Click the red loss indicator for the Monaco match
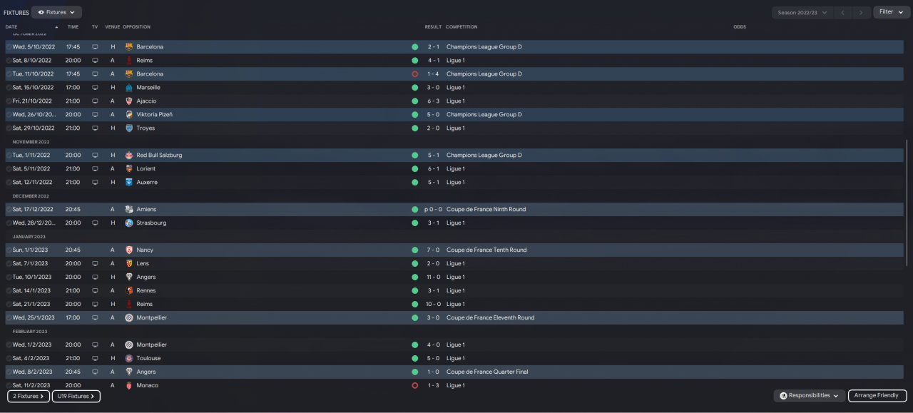Screen dimensions: 913x413 click(414, 386)
